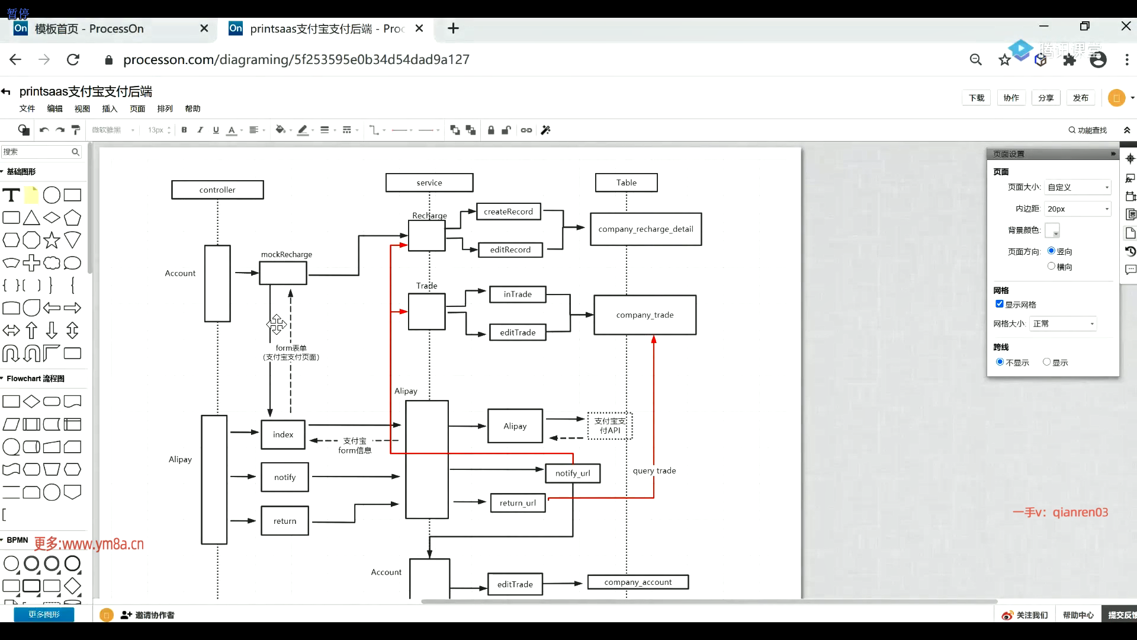Open the 页面大小 dropdown

[x=1077, y=187]
